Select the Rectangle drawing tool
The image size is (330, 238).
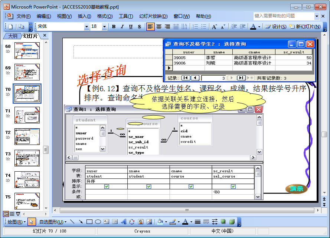89,222
